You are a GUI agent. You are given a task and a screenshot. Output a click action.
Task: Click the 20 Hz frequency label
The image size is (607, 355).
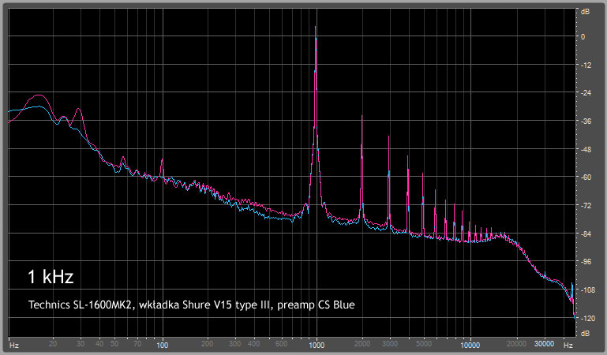click(53, 343)
